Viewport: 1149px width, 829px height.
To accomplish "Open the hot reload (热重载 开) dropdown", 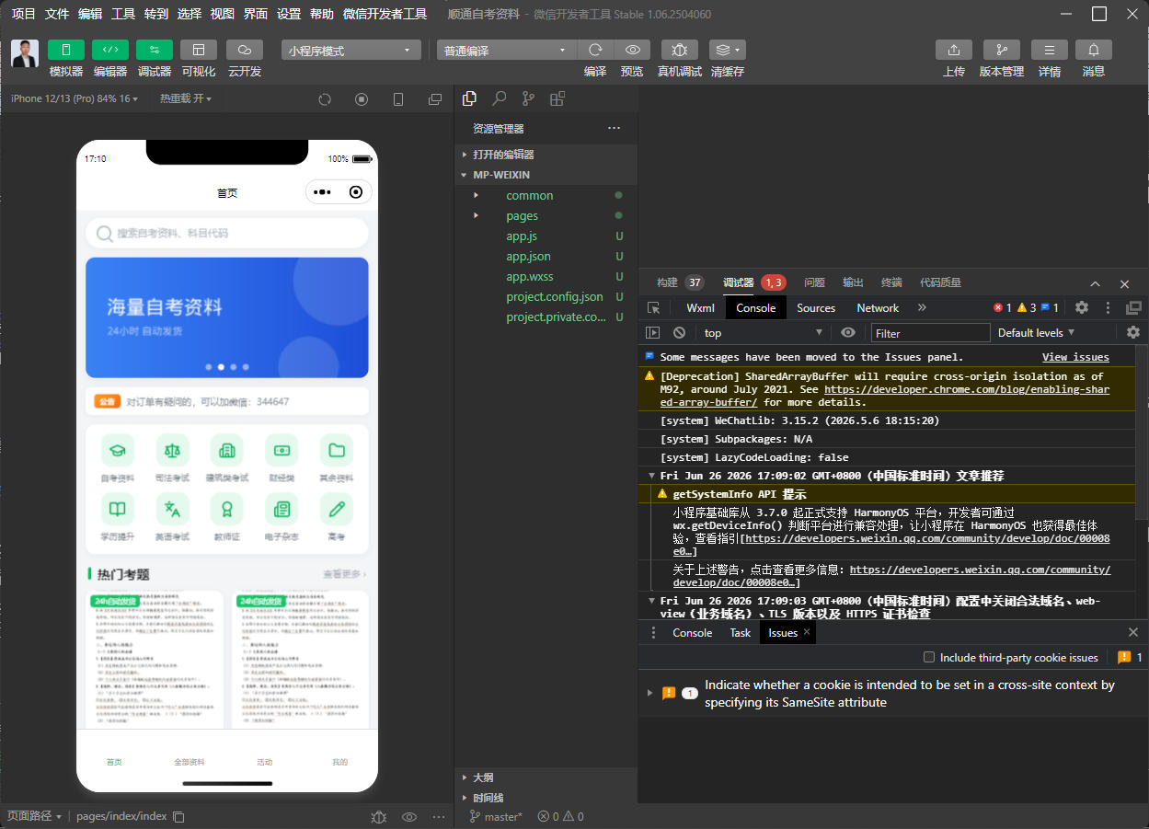I will (x=186, y=98).
